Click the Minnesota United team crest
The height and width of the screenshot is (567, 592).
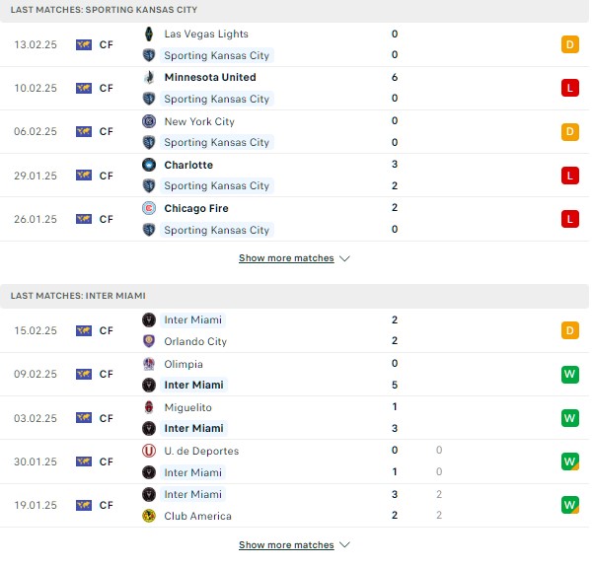[x=149, y=77]
